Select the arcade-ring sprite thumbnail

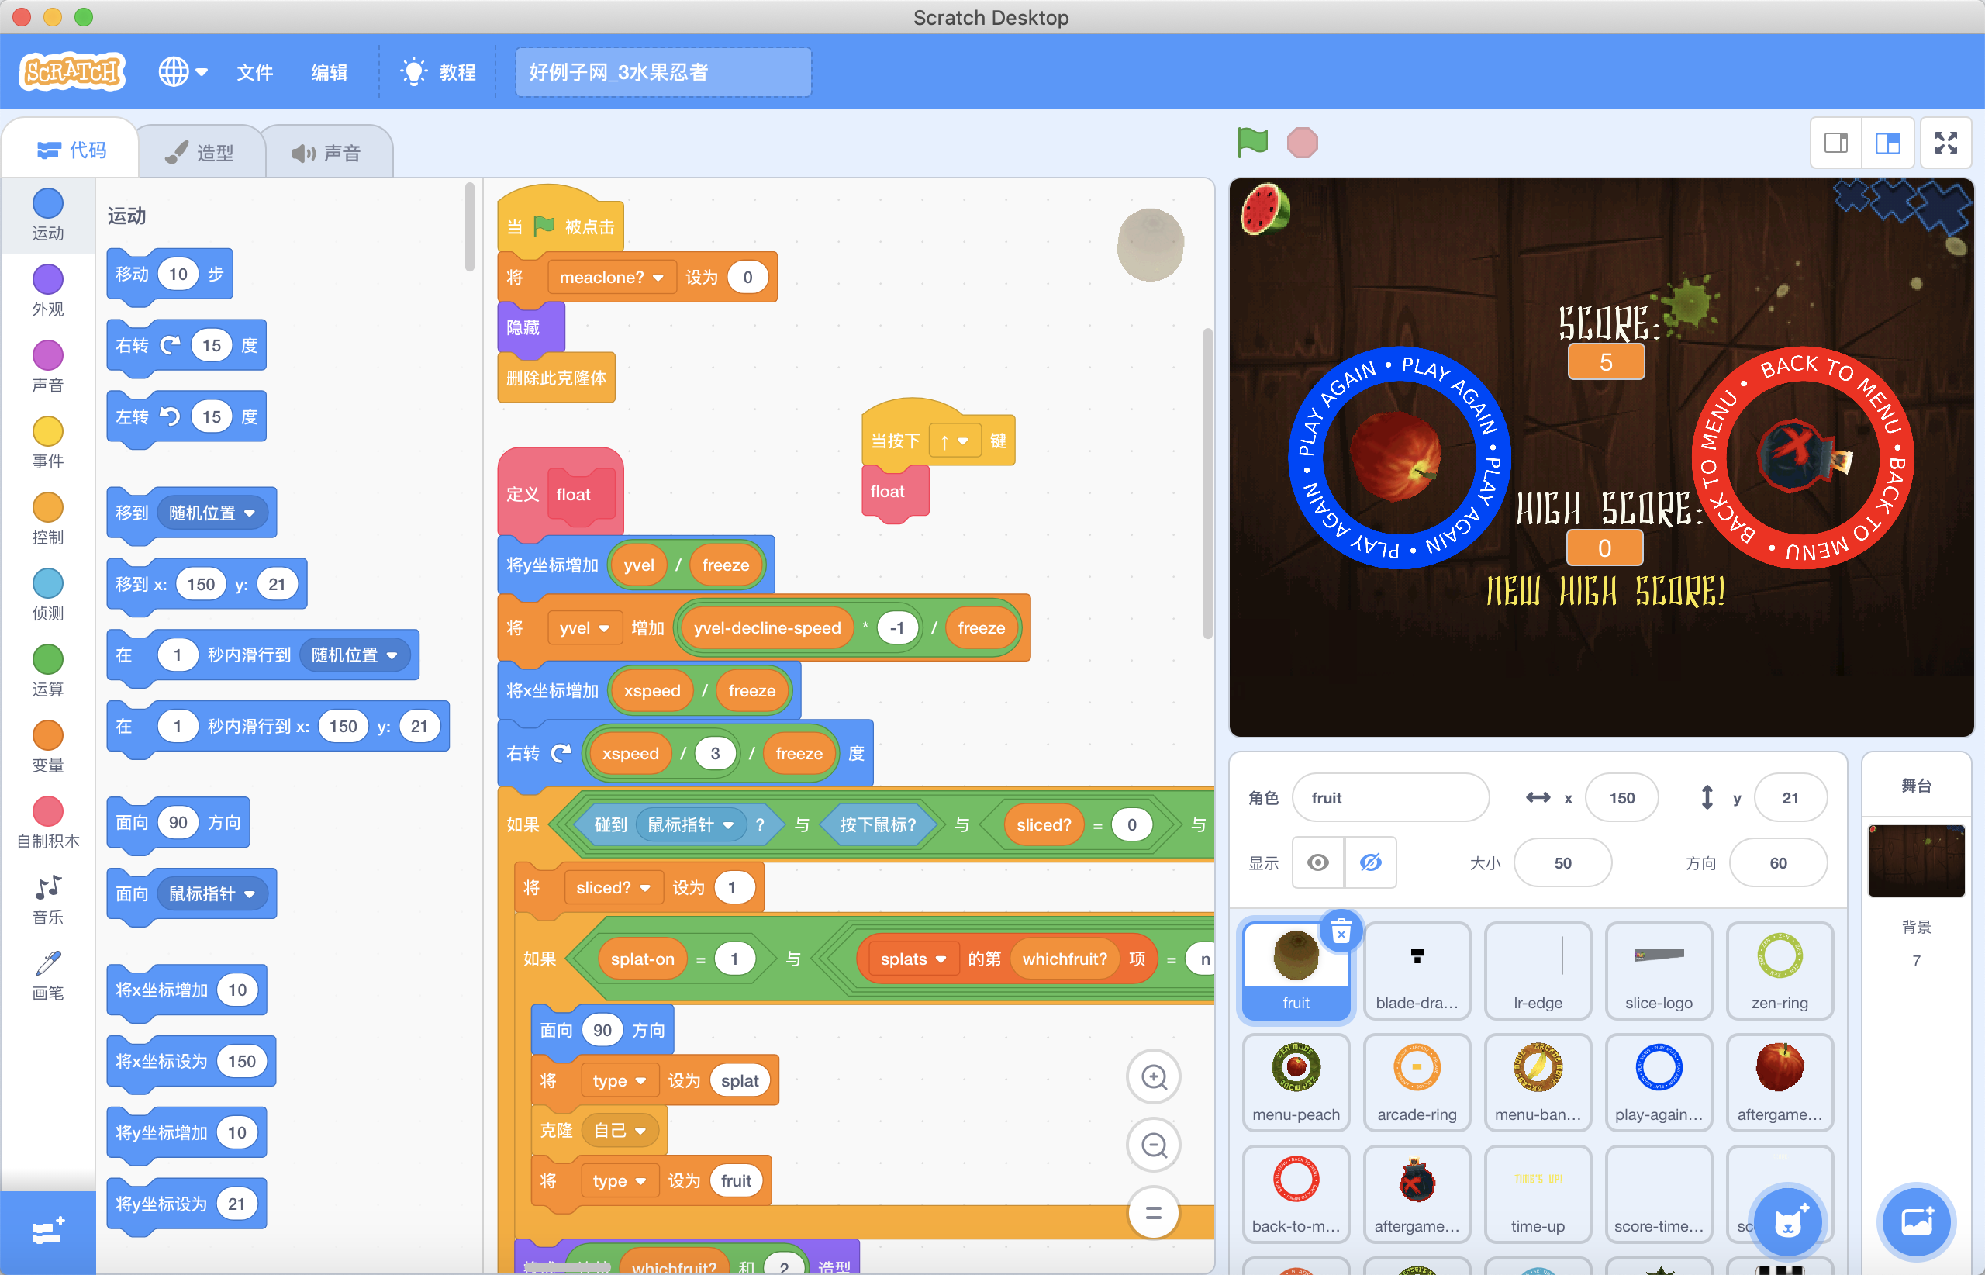coord(1417,1083)
